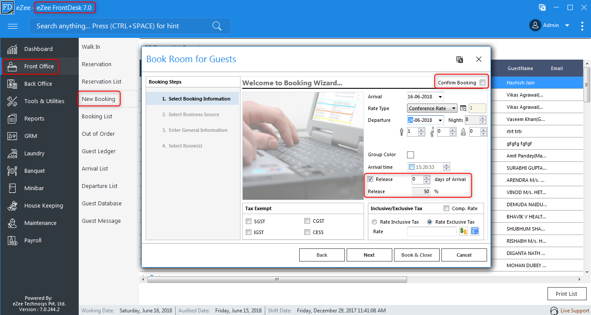
Task: Toggle the Arrival time checkbox
Action: pyautogui.click(x=411, y=167)
